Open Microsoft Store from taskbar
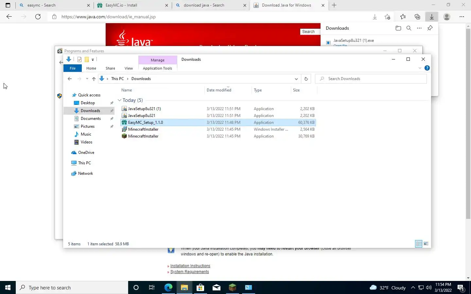471x294 pixels. 200,287
